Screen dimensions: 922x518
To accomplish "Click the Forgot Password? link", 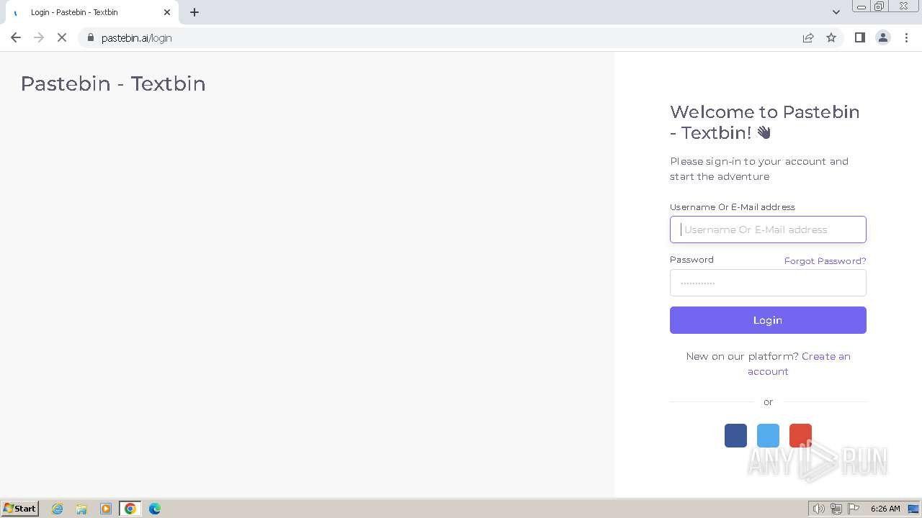I will click(x=825, y=260).
